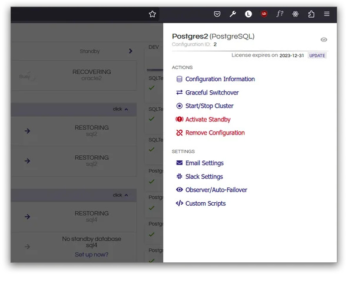The width and height of the screenshot is (348, 283).
Task: Select Remove Configuration
Action: [x=215, y=133]
